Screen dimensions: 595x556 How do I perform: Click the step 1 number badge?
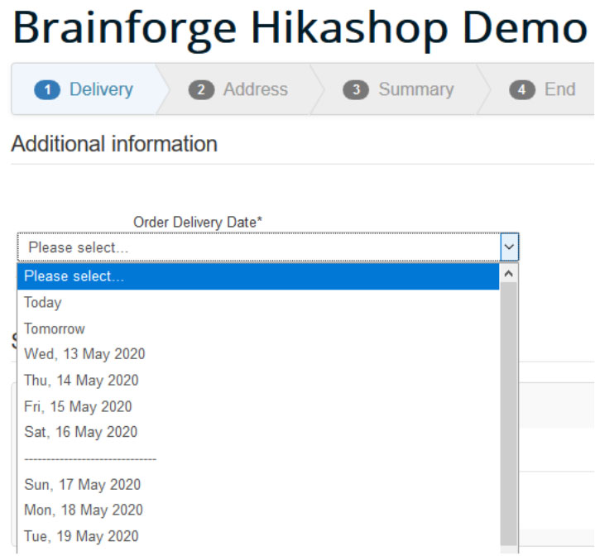pyautogui.click(x=47, y=90)
